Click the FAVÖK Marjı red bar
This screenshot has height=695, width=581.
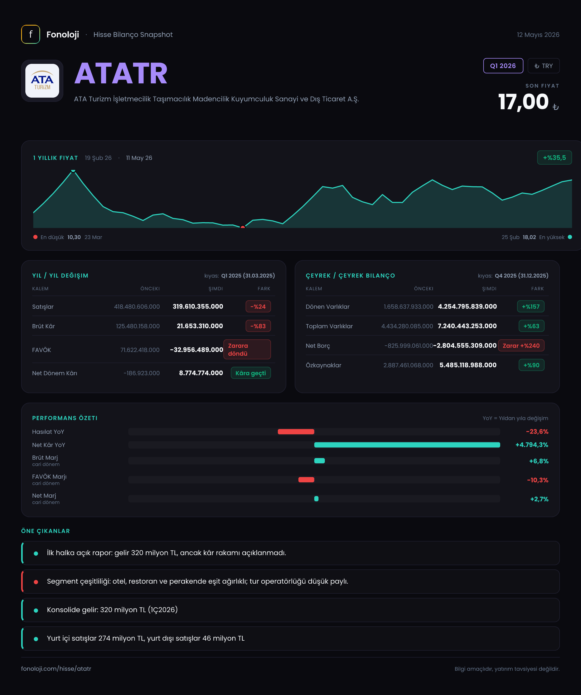(306, 479)
